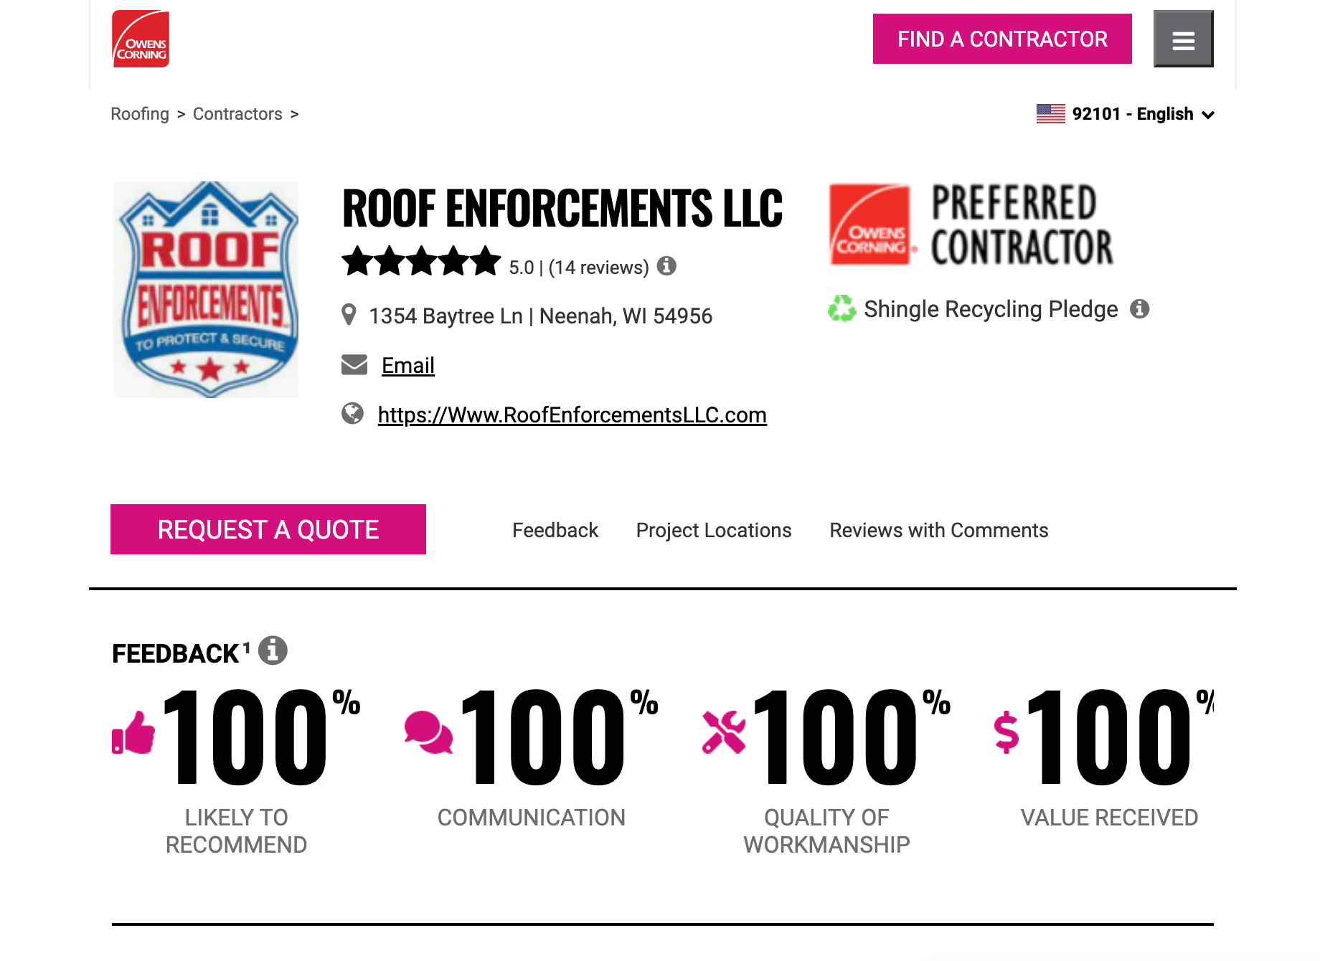
Task: Click the map pin location icon
Action: [x=349, y=315]
